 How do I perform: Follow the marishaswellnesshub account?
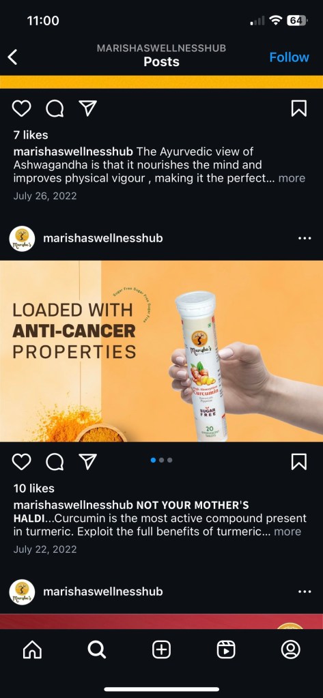click(x=289, y=57)
